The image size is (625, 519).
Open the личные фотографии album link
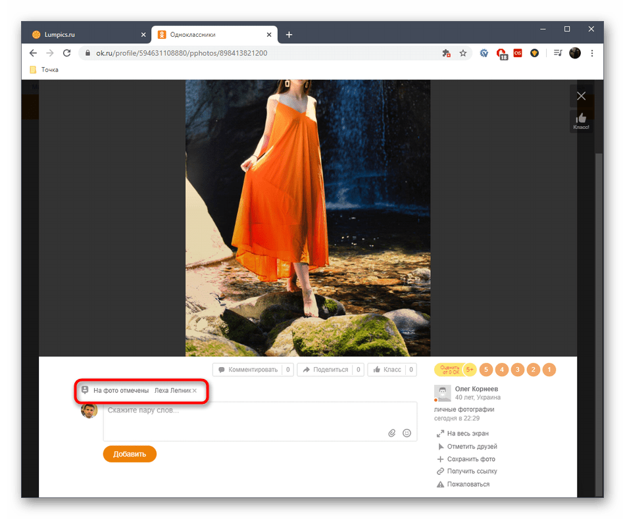464,409
